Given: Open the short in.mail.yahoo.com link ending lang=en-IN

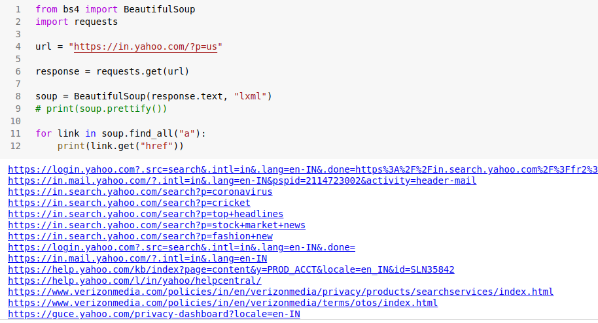Looking at the screenshot, I should (x=137, y=258).
